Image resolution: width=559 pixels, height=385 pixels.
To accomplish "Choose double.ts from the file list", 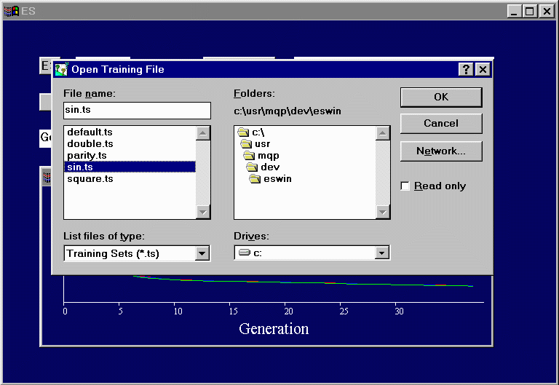I will 90,144.
